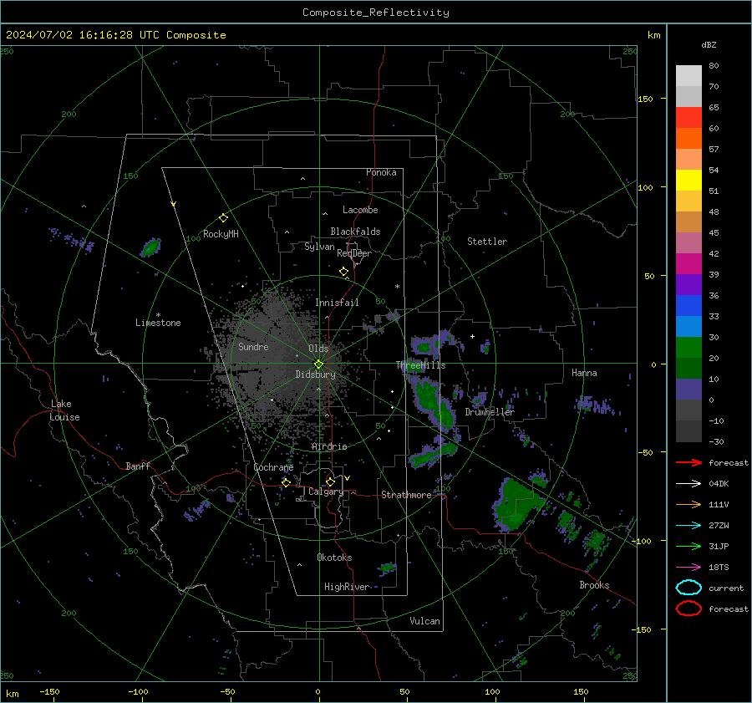Screen dimensions: 752x703
Task: Click the Innisfail city label
Action: click(x=337, y=303)
